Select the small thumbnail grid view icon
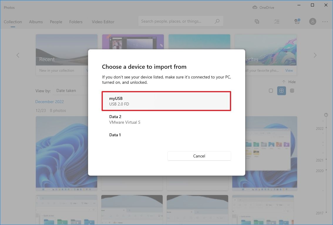Screen dimensions: 333x225 pos(292,90)
